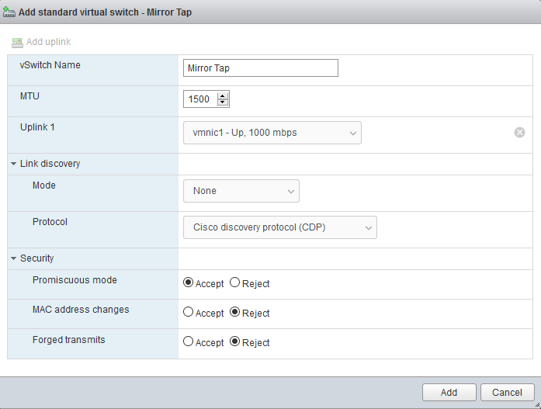Open the discovery Protocol dropdown
Screen dimensions: 541x409
coord(279,227)
